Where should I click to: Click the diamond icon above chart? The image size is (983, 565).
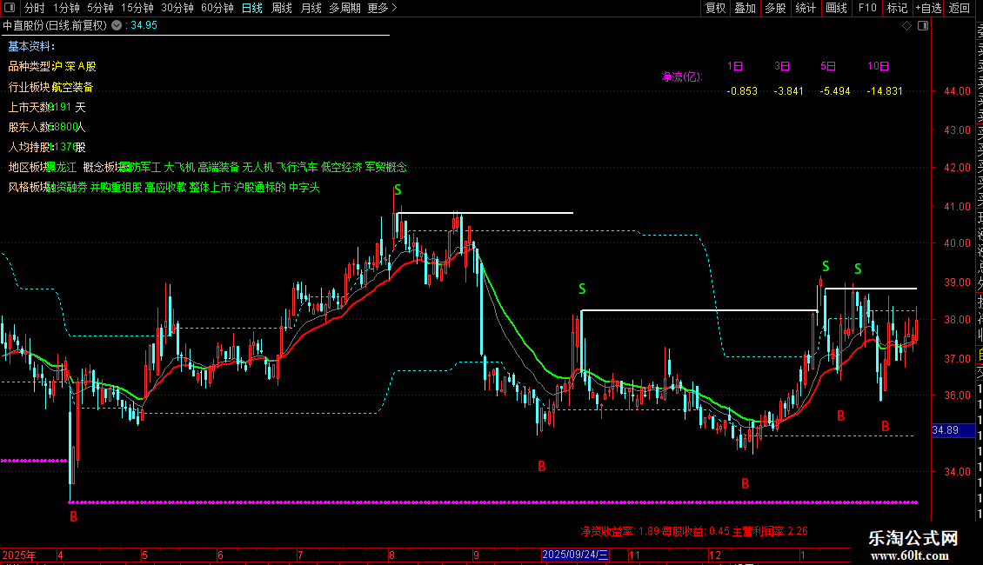(x=906, y=26)
